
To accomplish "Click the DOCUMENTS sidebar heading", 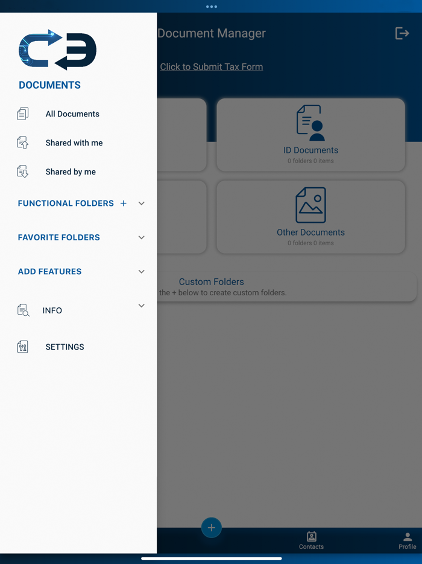I will [49, 85].
